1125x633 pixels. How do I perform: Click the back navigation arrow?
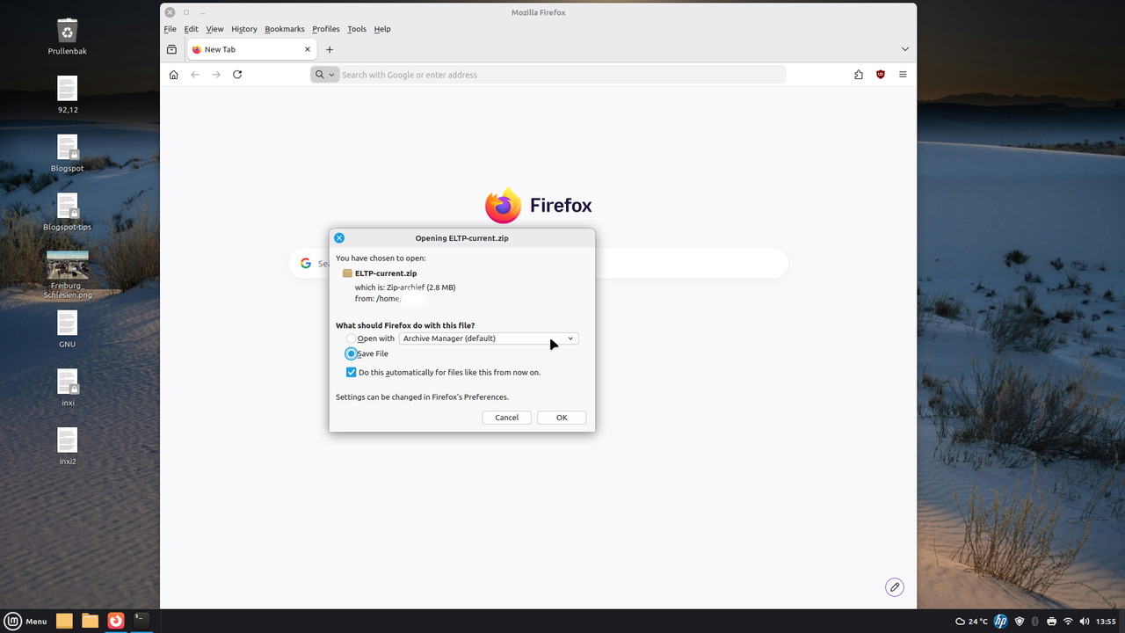click(x=195, y=75)
